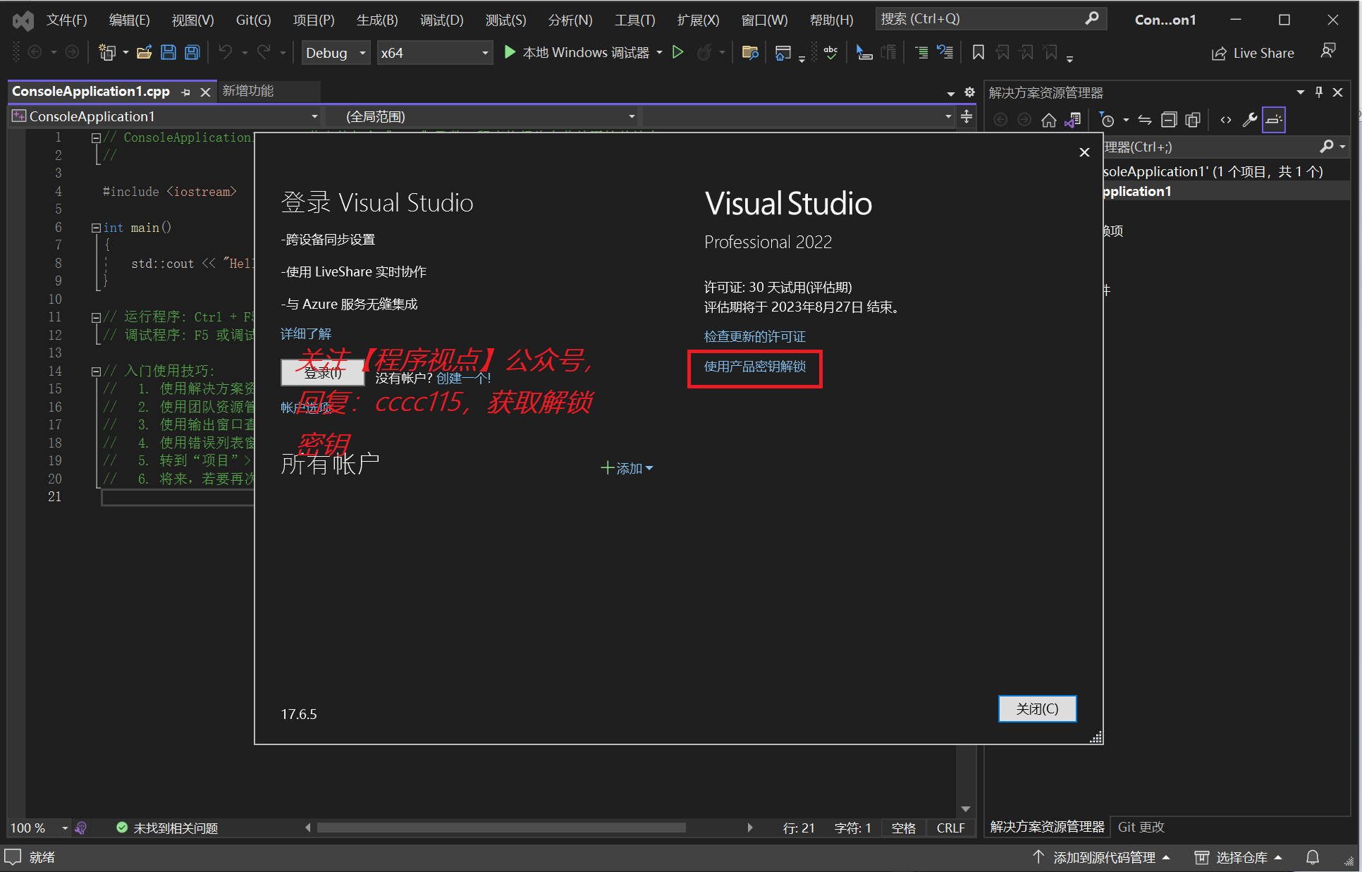Collapse the comment block at line 14
Screen dimensions: 1362x872
96,371
